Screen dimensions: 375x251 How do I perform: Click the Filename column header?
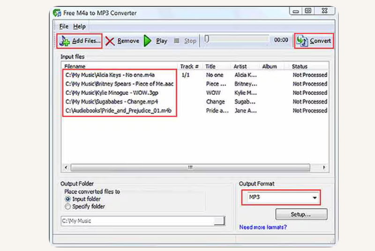tap(120, 66)
